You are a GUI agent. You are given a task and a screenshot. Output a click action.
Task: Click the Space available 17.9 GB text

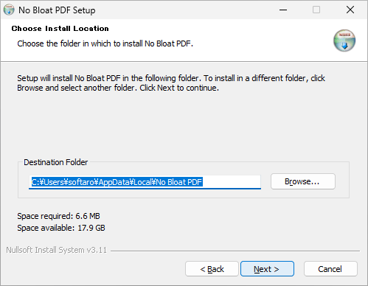[61, 228]
